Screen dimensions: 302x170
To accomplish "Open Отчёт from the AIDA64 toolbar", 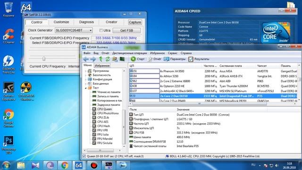I will 154,59.
